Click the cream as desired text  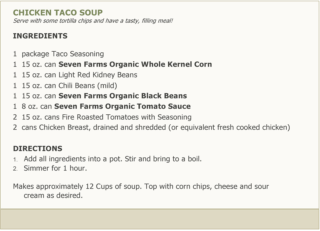tap(53, 195)
